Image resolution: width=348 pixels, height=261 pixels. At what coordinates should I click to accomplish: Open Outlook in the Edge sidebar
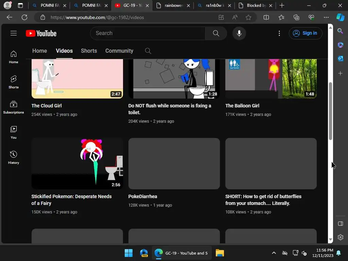click(x=340, y=58)
